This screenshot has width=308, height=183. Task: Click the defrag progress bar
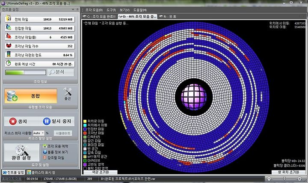(26, 72)
